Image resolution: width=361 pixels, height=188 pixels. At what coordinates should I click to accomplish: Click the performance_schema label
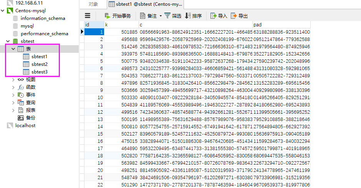tap(45, 34)
